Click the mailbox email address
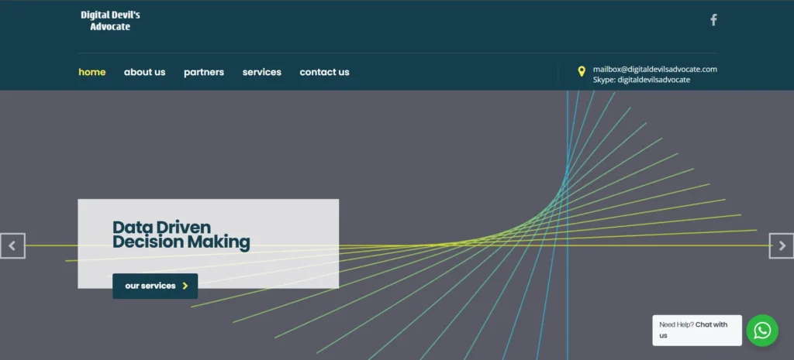 click(x=654, y=69)
